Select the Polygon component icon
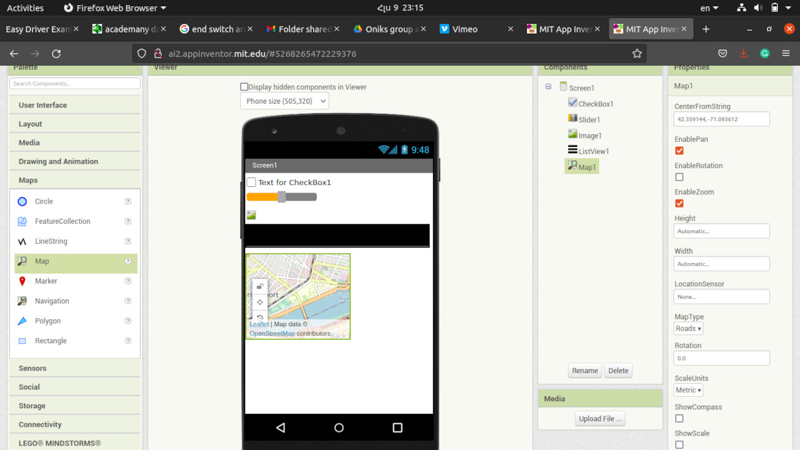 [x=22, y=321]
